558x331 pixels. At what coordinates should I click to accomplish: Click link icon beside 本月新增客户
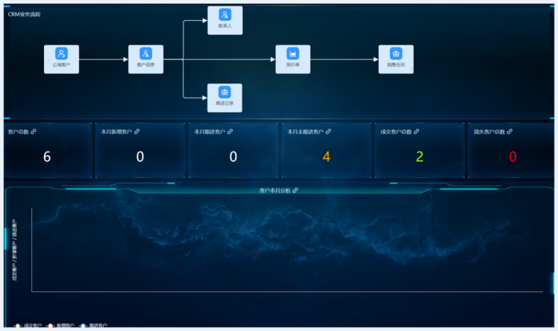[137, 132]
